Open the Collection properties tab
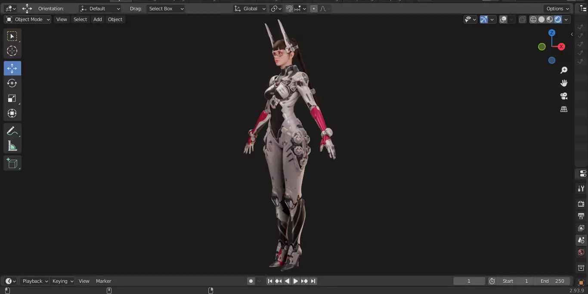 point(581,268)
